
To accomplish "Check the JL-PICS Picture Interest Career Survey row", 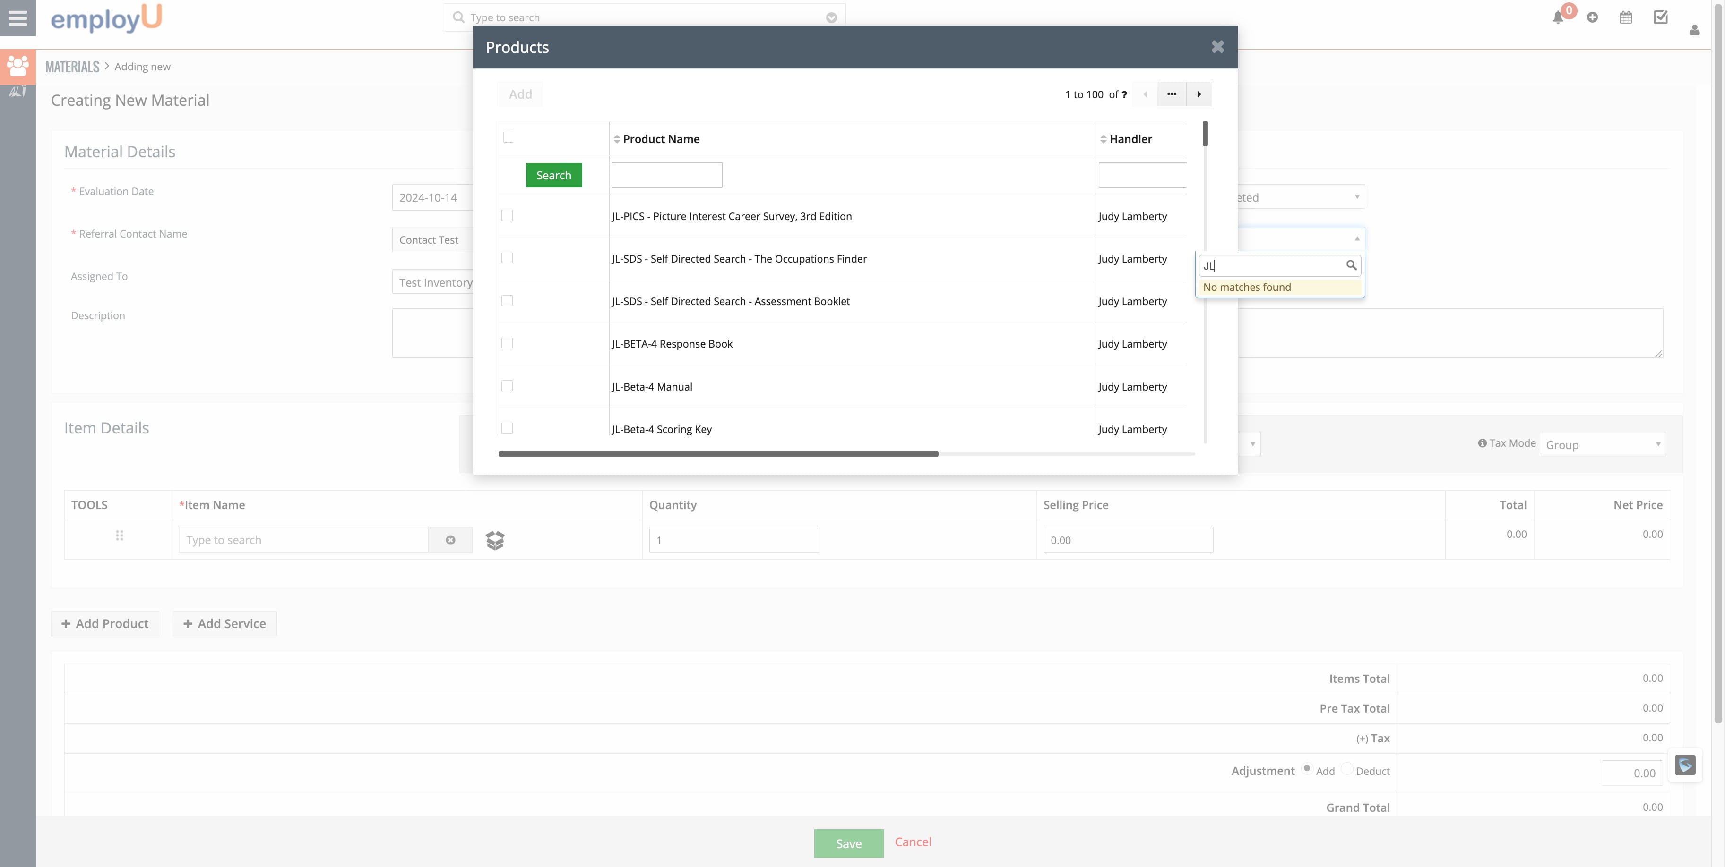I will coord(507,215).
